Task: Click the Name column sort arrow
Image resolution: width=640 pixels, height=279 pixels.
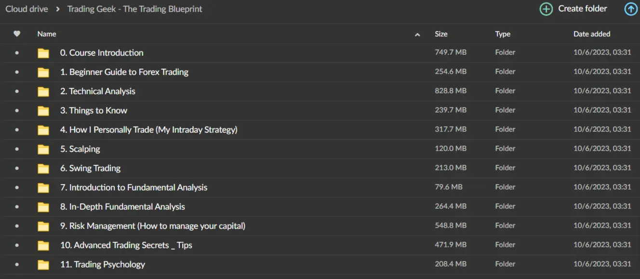Action: point(417,35)
